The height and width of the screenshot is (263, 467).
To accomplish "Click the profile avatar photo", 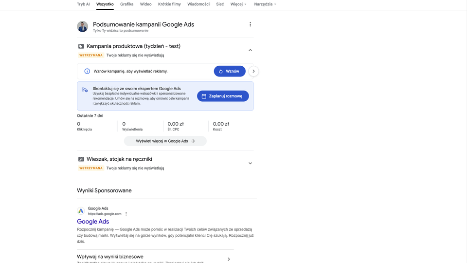I will [x=83, y=26].
